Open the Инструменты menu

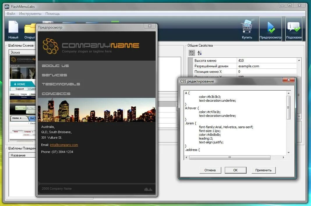pyautogui.click(x=30, y=14)
